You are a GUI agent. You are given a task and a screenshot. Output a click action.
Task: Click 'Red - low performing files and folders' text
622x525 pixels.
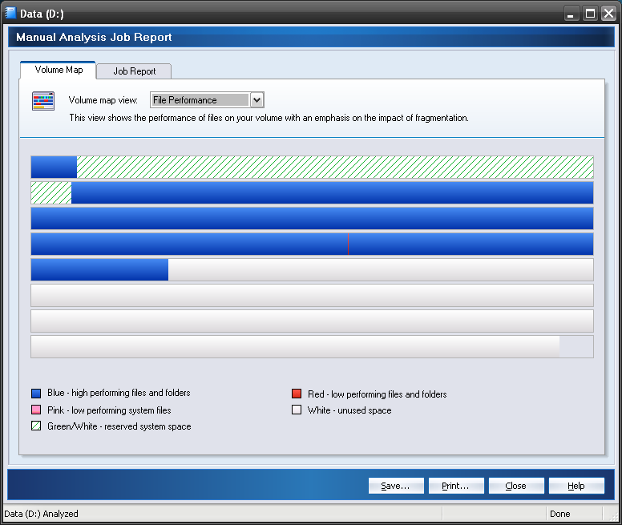click(x=378, y=394)
